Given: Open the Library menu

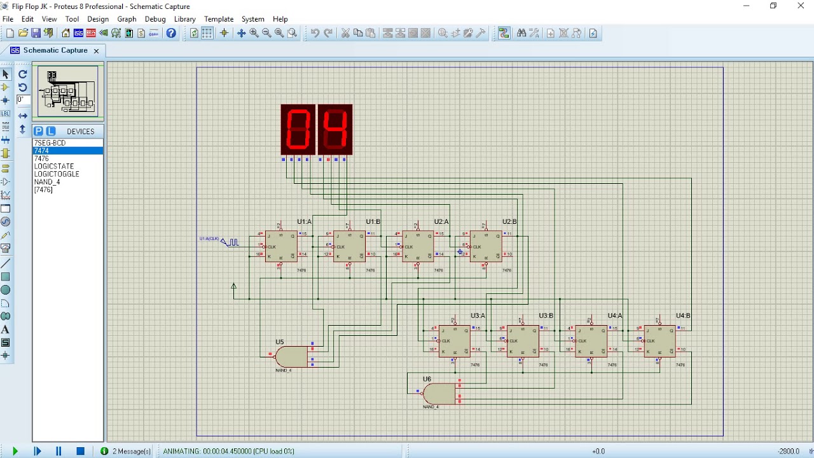Looking at the screenshot, I should point(184,19).
